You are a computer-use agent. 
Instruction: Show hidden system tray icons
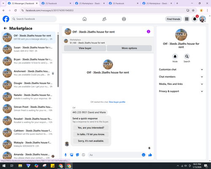178,166
